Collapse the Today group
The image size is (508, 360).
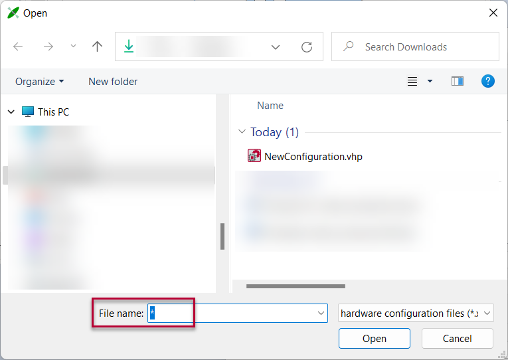tap(242, 132)
